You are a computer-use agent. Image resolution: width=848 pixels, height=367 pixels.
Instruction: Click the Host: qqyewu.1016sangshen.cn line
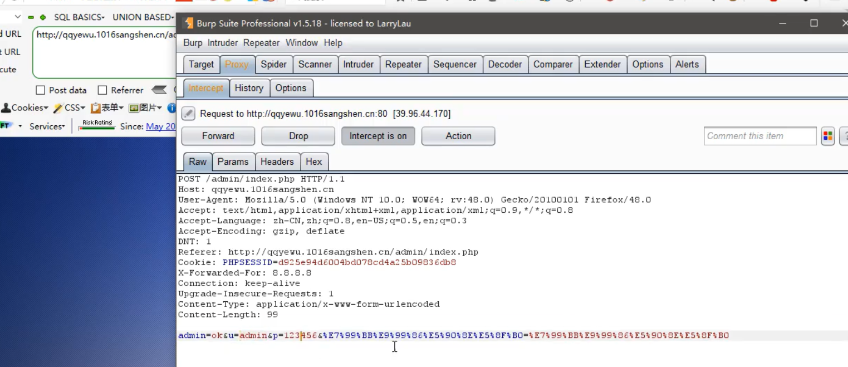(256, 189)
